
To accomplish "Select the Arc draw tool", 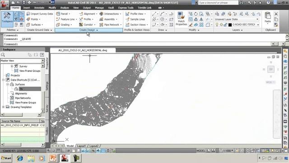I will point(162,14).
